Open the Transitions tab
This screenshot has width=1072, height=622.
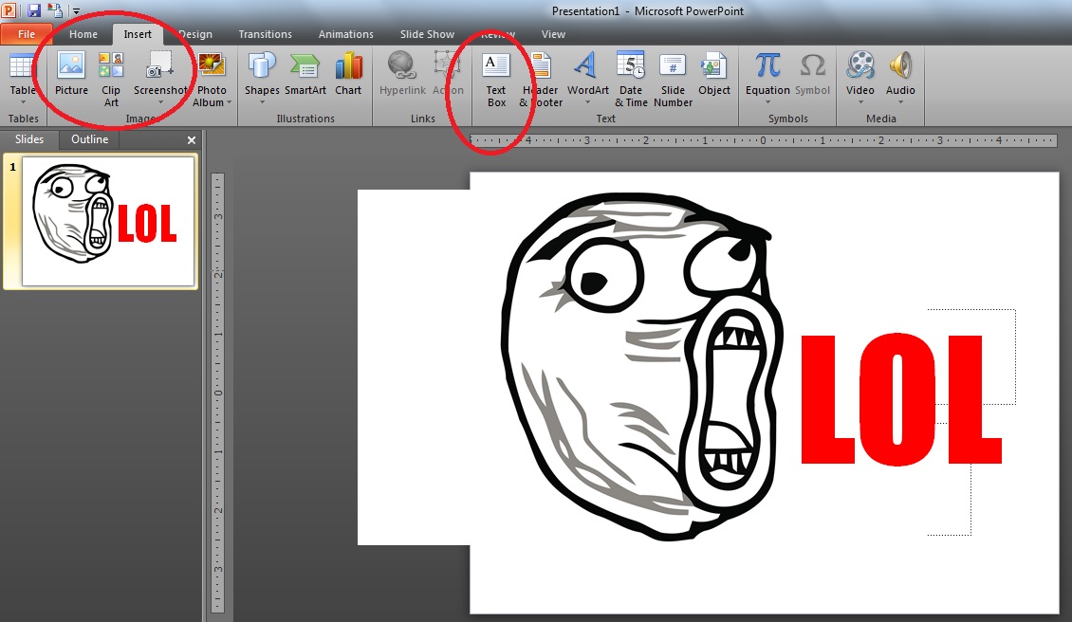coord(266,34)
